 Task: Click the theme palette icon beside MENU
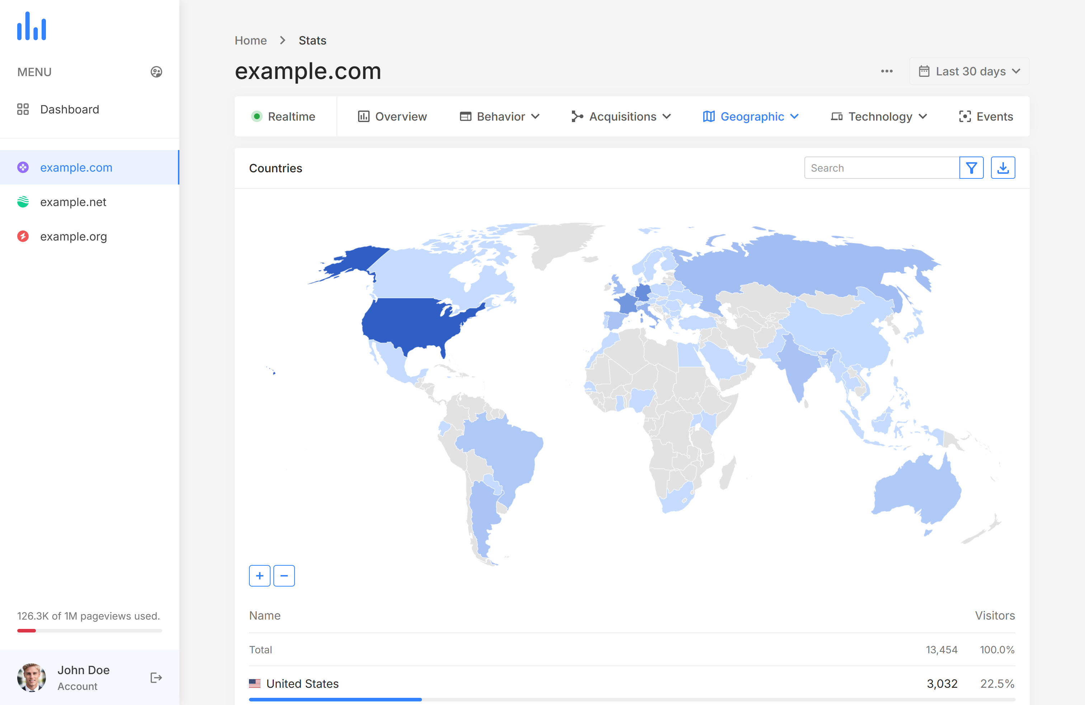point(156,72)
